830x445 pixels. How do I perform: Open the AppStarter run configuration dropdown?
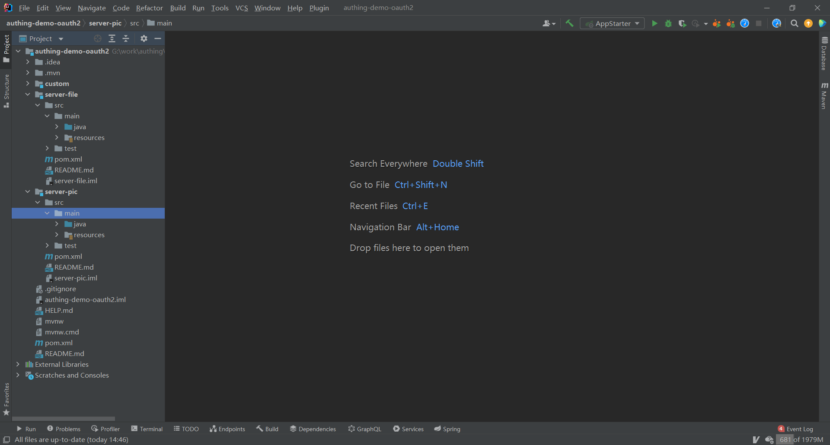pos(612,23)
